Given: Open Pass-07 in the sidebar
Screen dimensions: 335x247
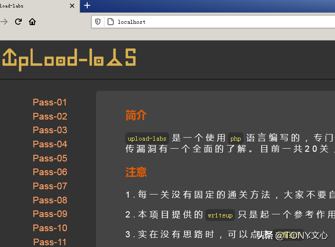Looking at the screenshot, I should click(x=50, y=186).
